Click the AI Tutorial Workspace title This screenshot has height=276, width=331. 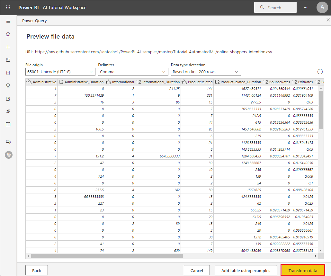(65, 8)
